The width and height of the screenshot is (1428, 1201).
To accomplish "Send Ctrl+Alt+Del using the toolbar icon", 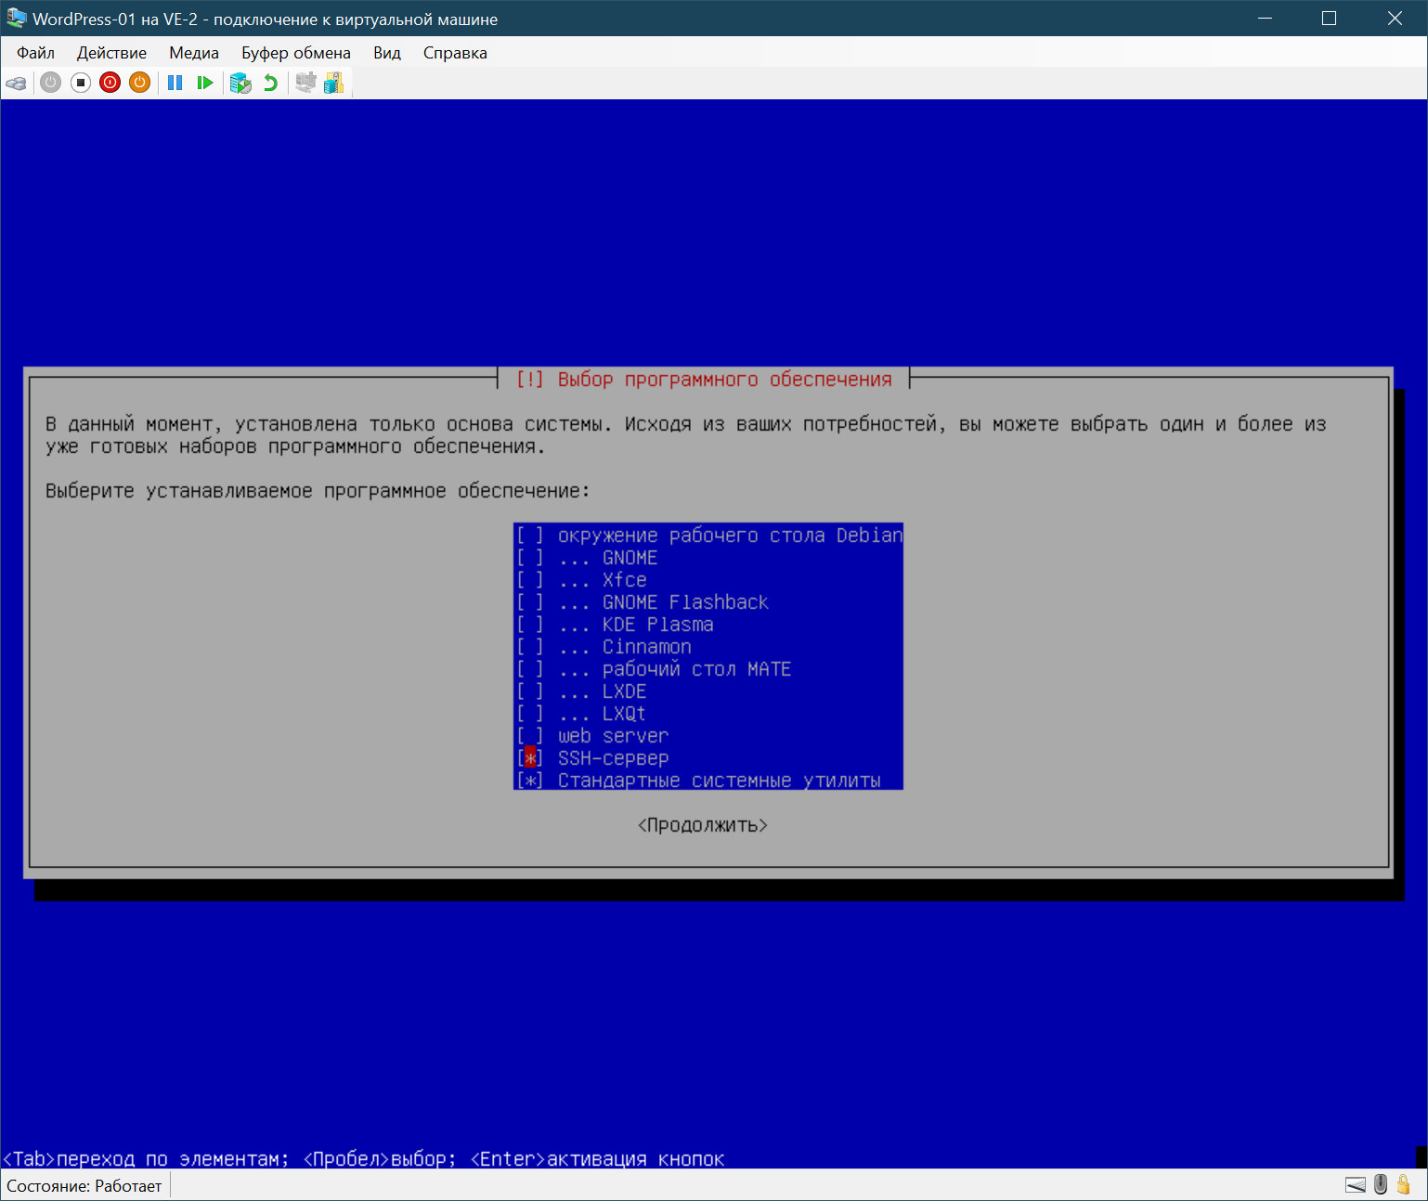I will pos(17,83).
